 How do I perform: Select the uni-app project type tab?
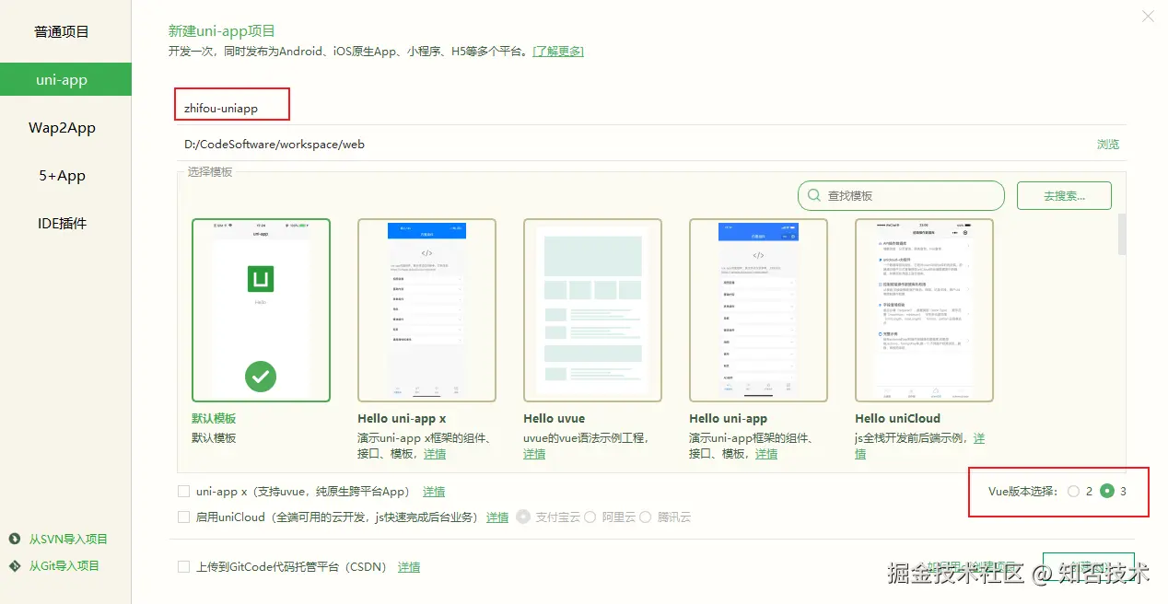tap(65, 80)
